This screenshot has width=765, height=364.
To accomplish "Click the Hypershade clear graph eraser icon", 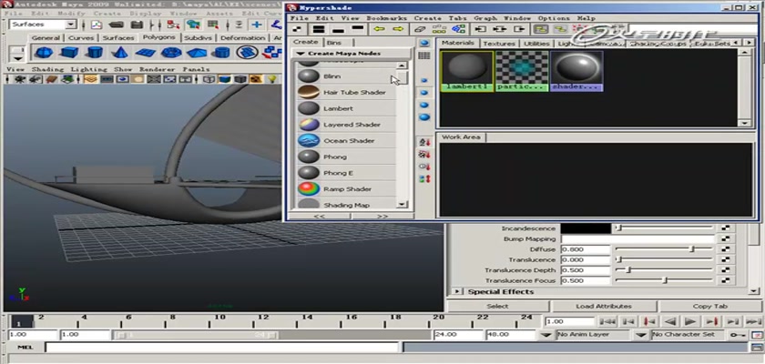I will point(420,29).
